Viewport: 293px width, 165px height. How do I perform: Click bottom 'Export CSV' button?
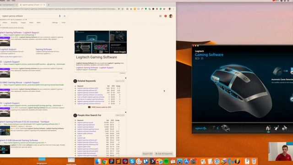click(x=147, y=154)
